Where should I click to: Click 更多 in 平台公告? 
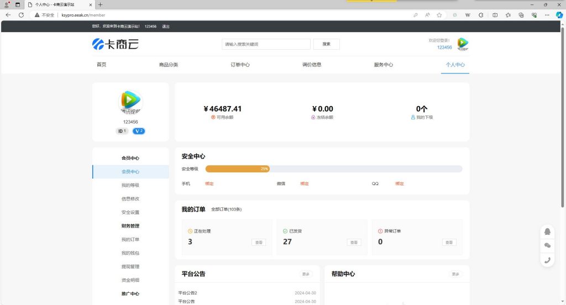pos(306,274)
